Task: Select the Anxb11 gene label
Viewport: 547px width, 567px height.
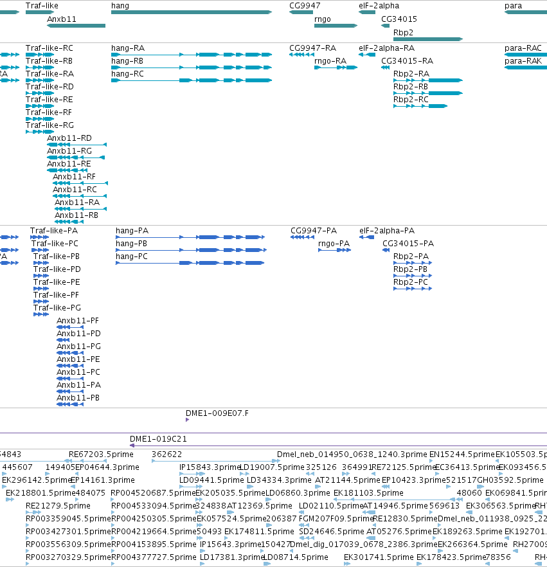Action: click(x=62, y=19)
